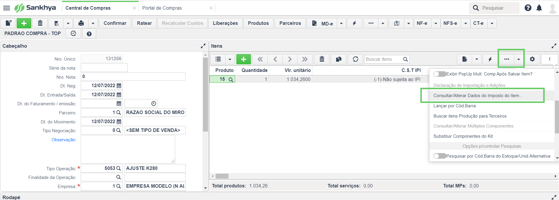
Task: Click lightning bolt icon in main toolbar
Action: point(354,23)
